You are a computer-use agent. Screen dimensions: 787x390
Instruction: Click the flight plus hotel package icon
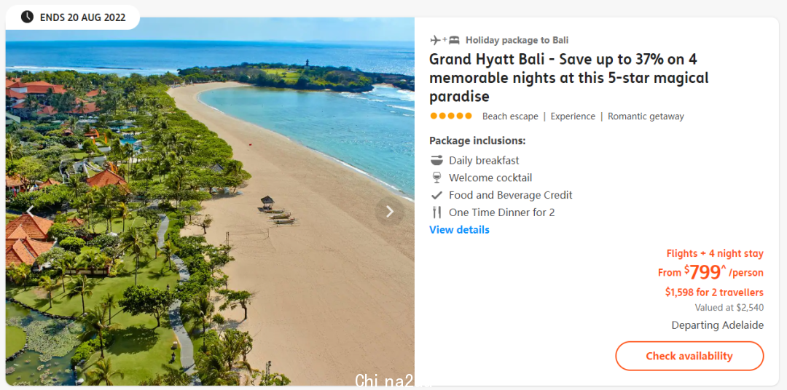point(445,40)
